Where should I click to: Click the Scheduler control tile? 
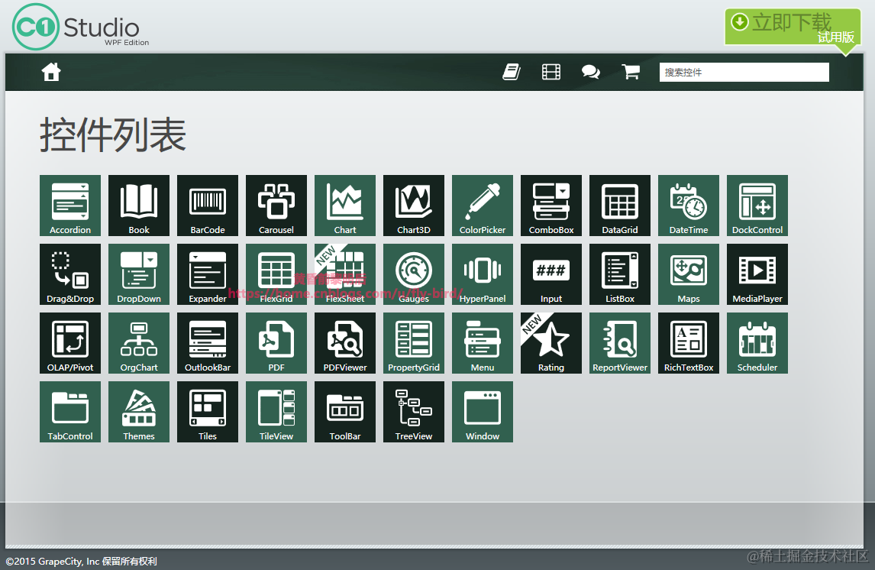click(x=757, y=343)
